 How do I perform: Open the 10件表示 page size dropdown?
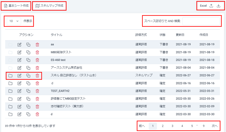[14, 21]
